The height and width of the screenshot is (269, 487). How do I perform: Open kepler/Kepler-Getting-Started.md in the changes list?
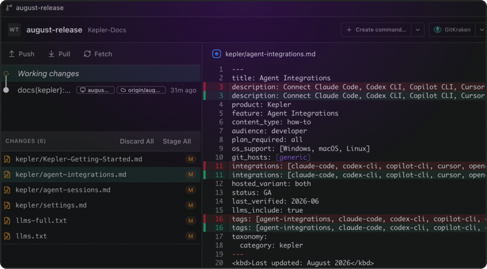[x=101, y=159]
